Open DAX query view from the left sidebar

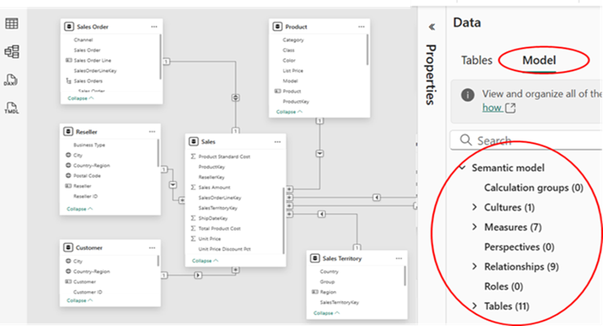point(12,80)
